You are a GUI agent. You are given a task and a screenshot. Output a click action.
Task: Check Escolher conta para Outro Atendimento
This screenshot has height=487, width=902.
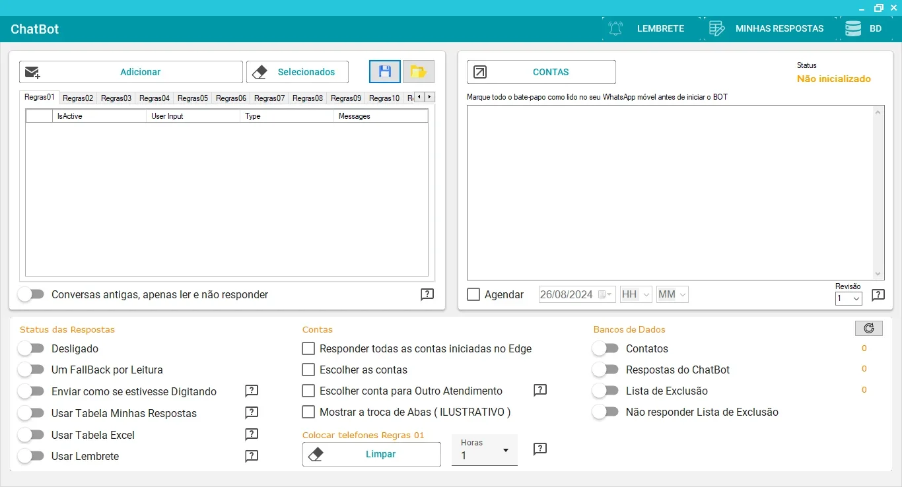(308, 391)
